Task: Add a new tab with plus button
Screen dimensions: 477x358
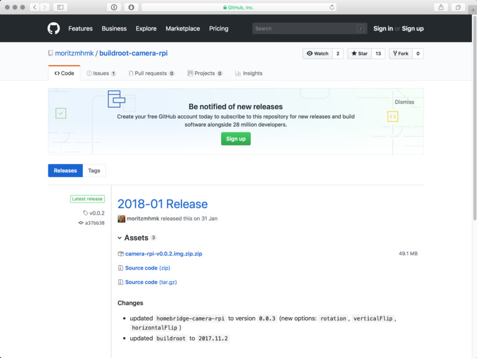Action: (x=473, y=10)
